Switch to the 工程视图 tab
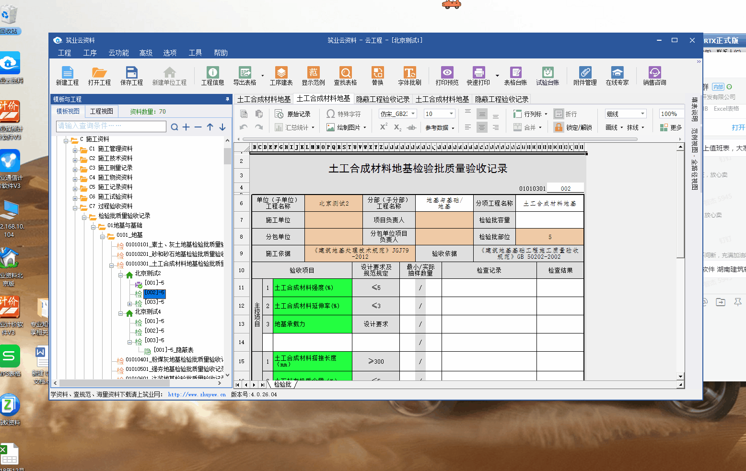The height and width of the screenshot is (471, 746). click(102, 111)
